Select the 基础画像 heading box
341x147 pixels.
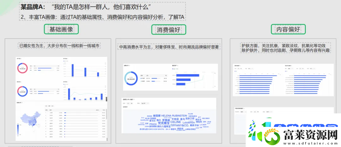[x=61, y=29]
